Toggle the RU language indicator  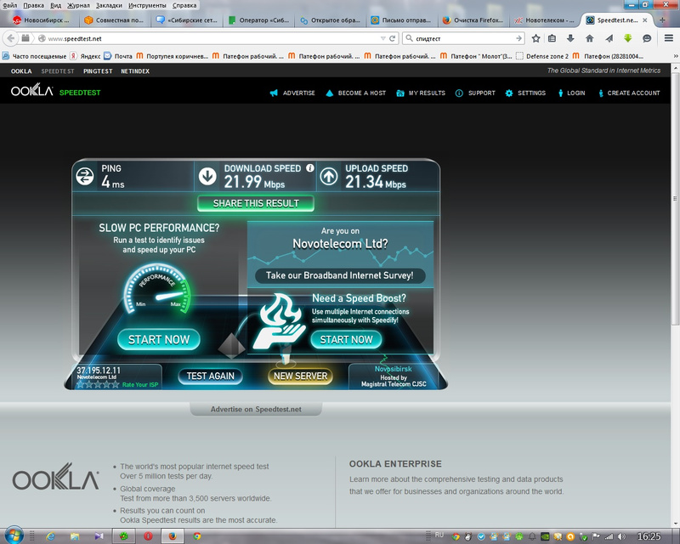pyautogui.click(x=439, y=535)
